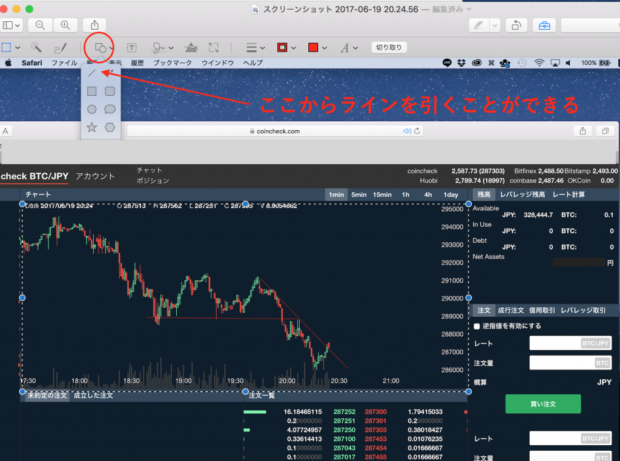Click the Share button in Preview toolbar

coord(94,25)
